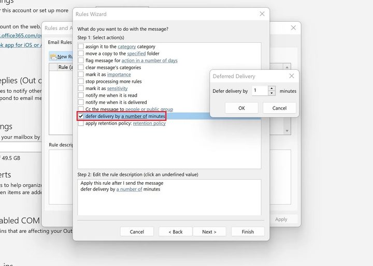
Task: Click Finish to complete the rule
Action: click(248, 232)
